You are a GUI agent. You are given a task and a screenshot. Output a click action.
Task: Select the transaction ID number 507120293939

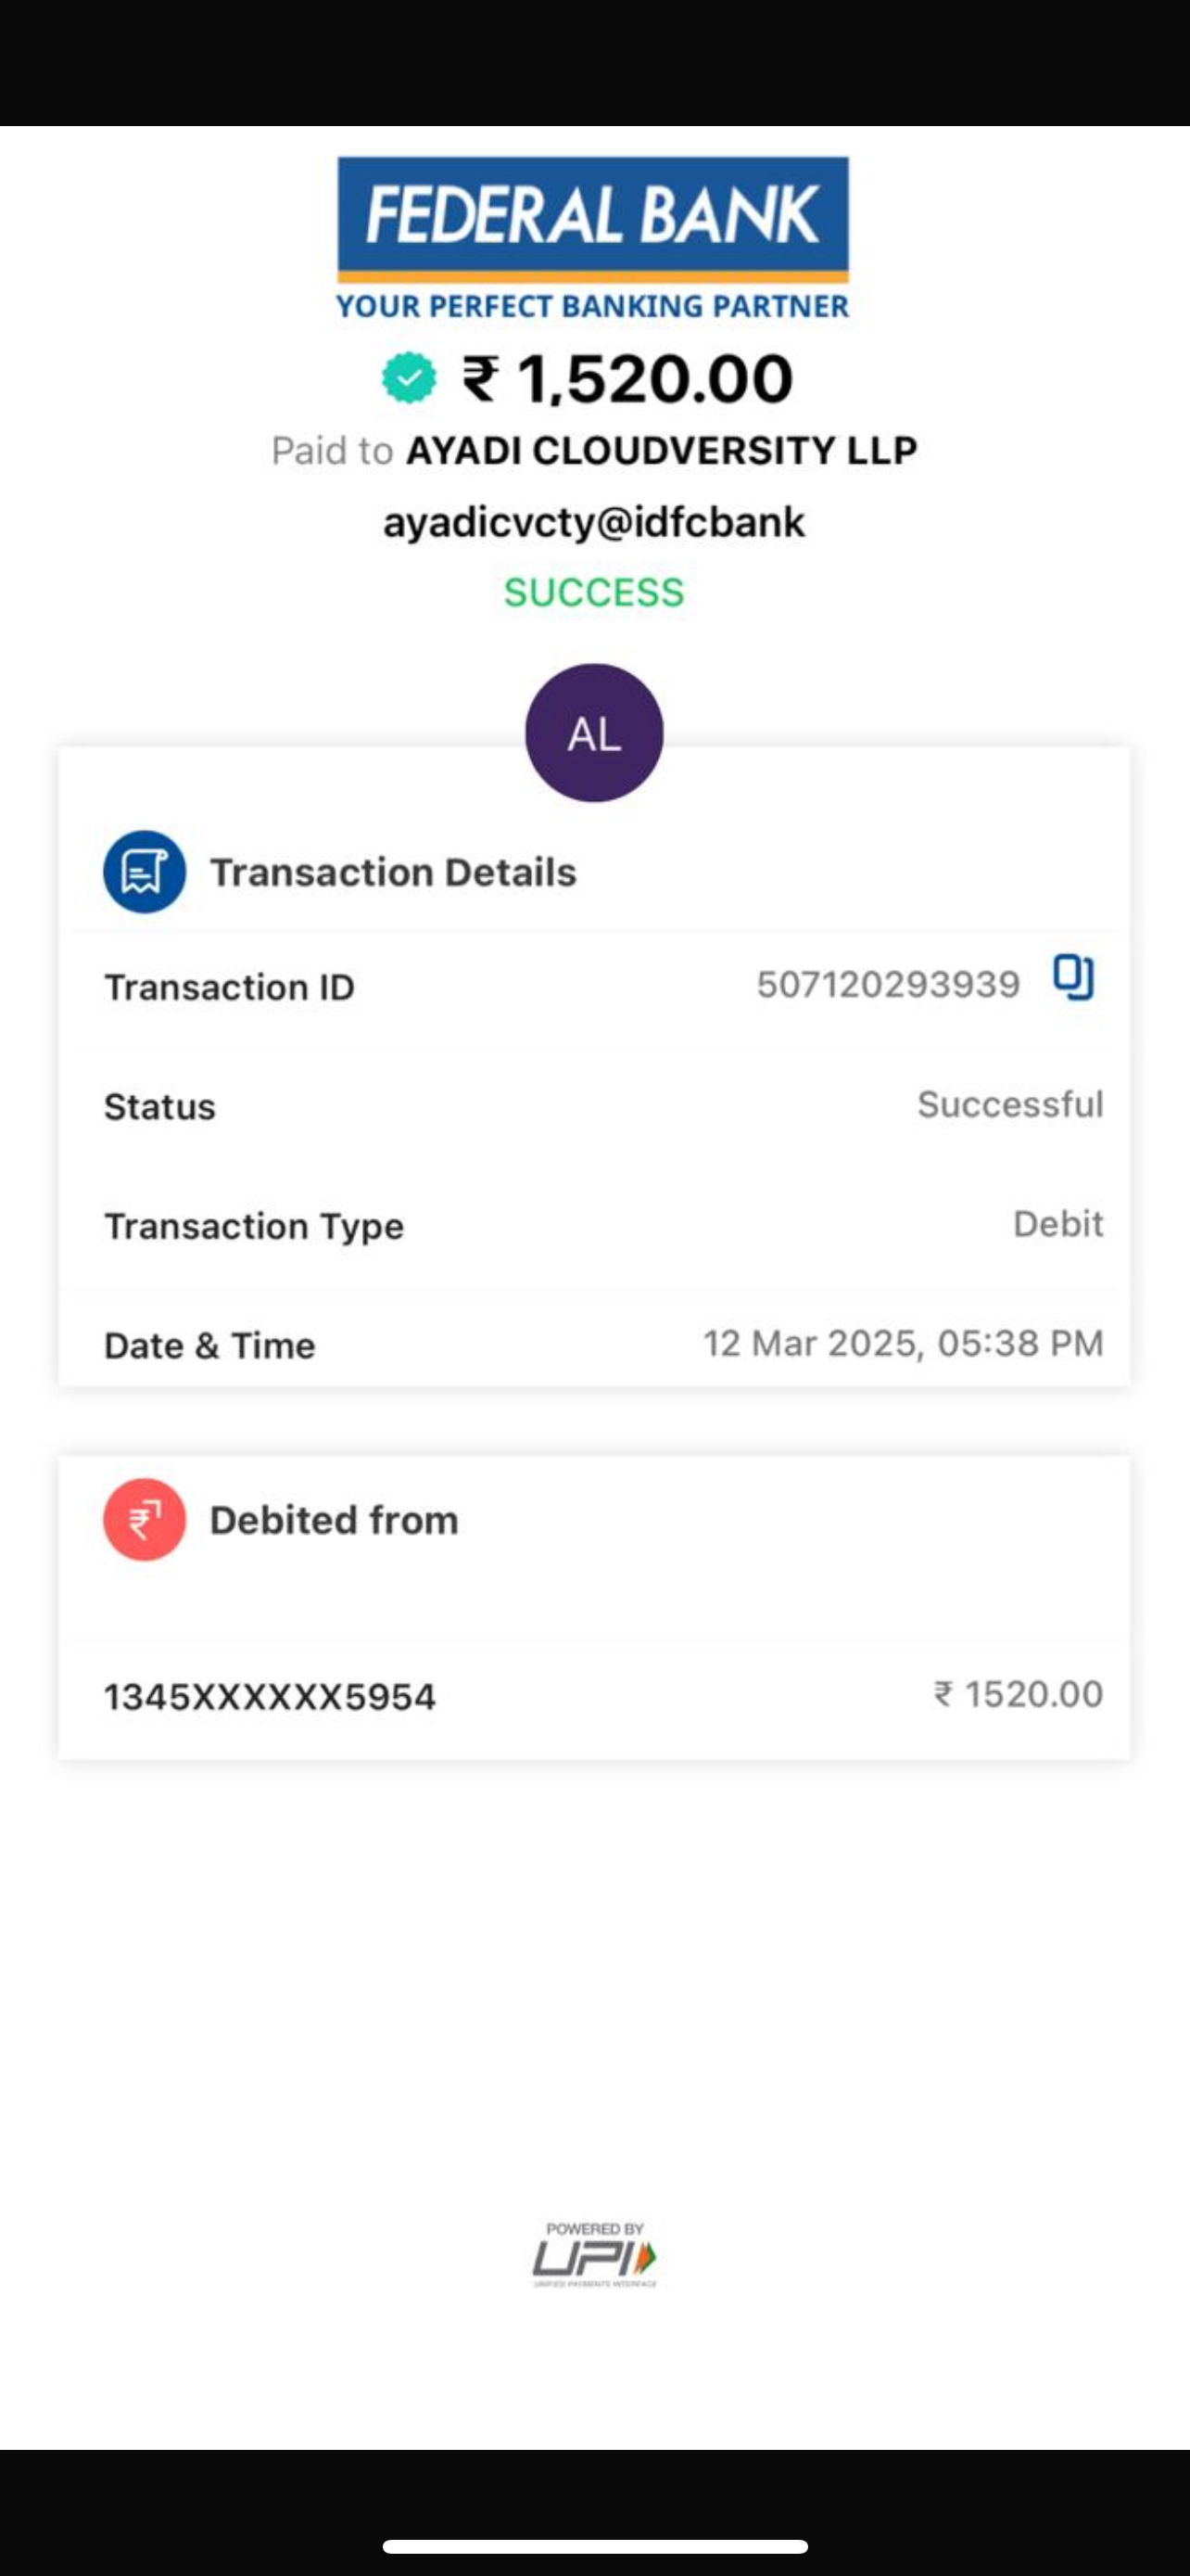[887, 985]
